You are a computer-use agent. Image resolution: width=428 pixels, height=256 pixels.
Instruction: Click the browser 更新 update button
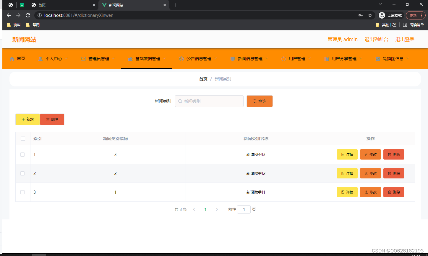tap(415, 15)
